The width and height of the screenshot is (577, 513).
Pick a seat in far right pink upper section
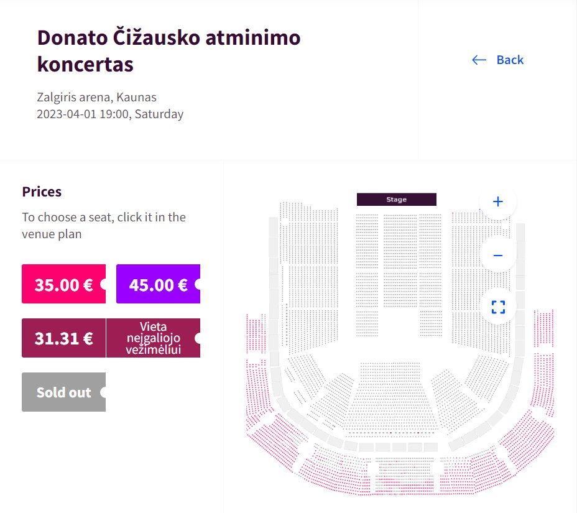[543, 328]
